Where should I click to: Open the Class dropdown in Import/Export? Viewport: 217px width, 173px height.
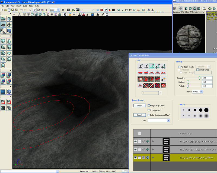[168, 121]
